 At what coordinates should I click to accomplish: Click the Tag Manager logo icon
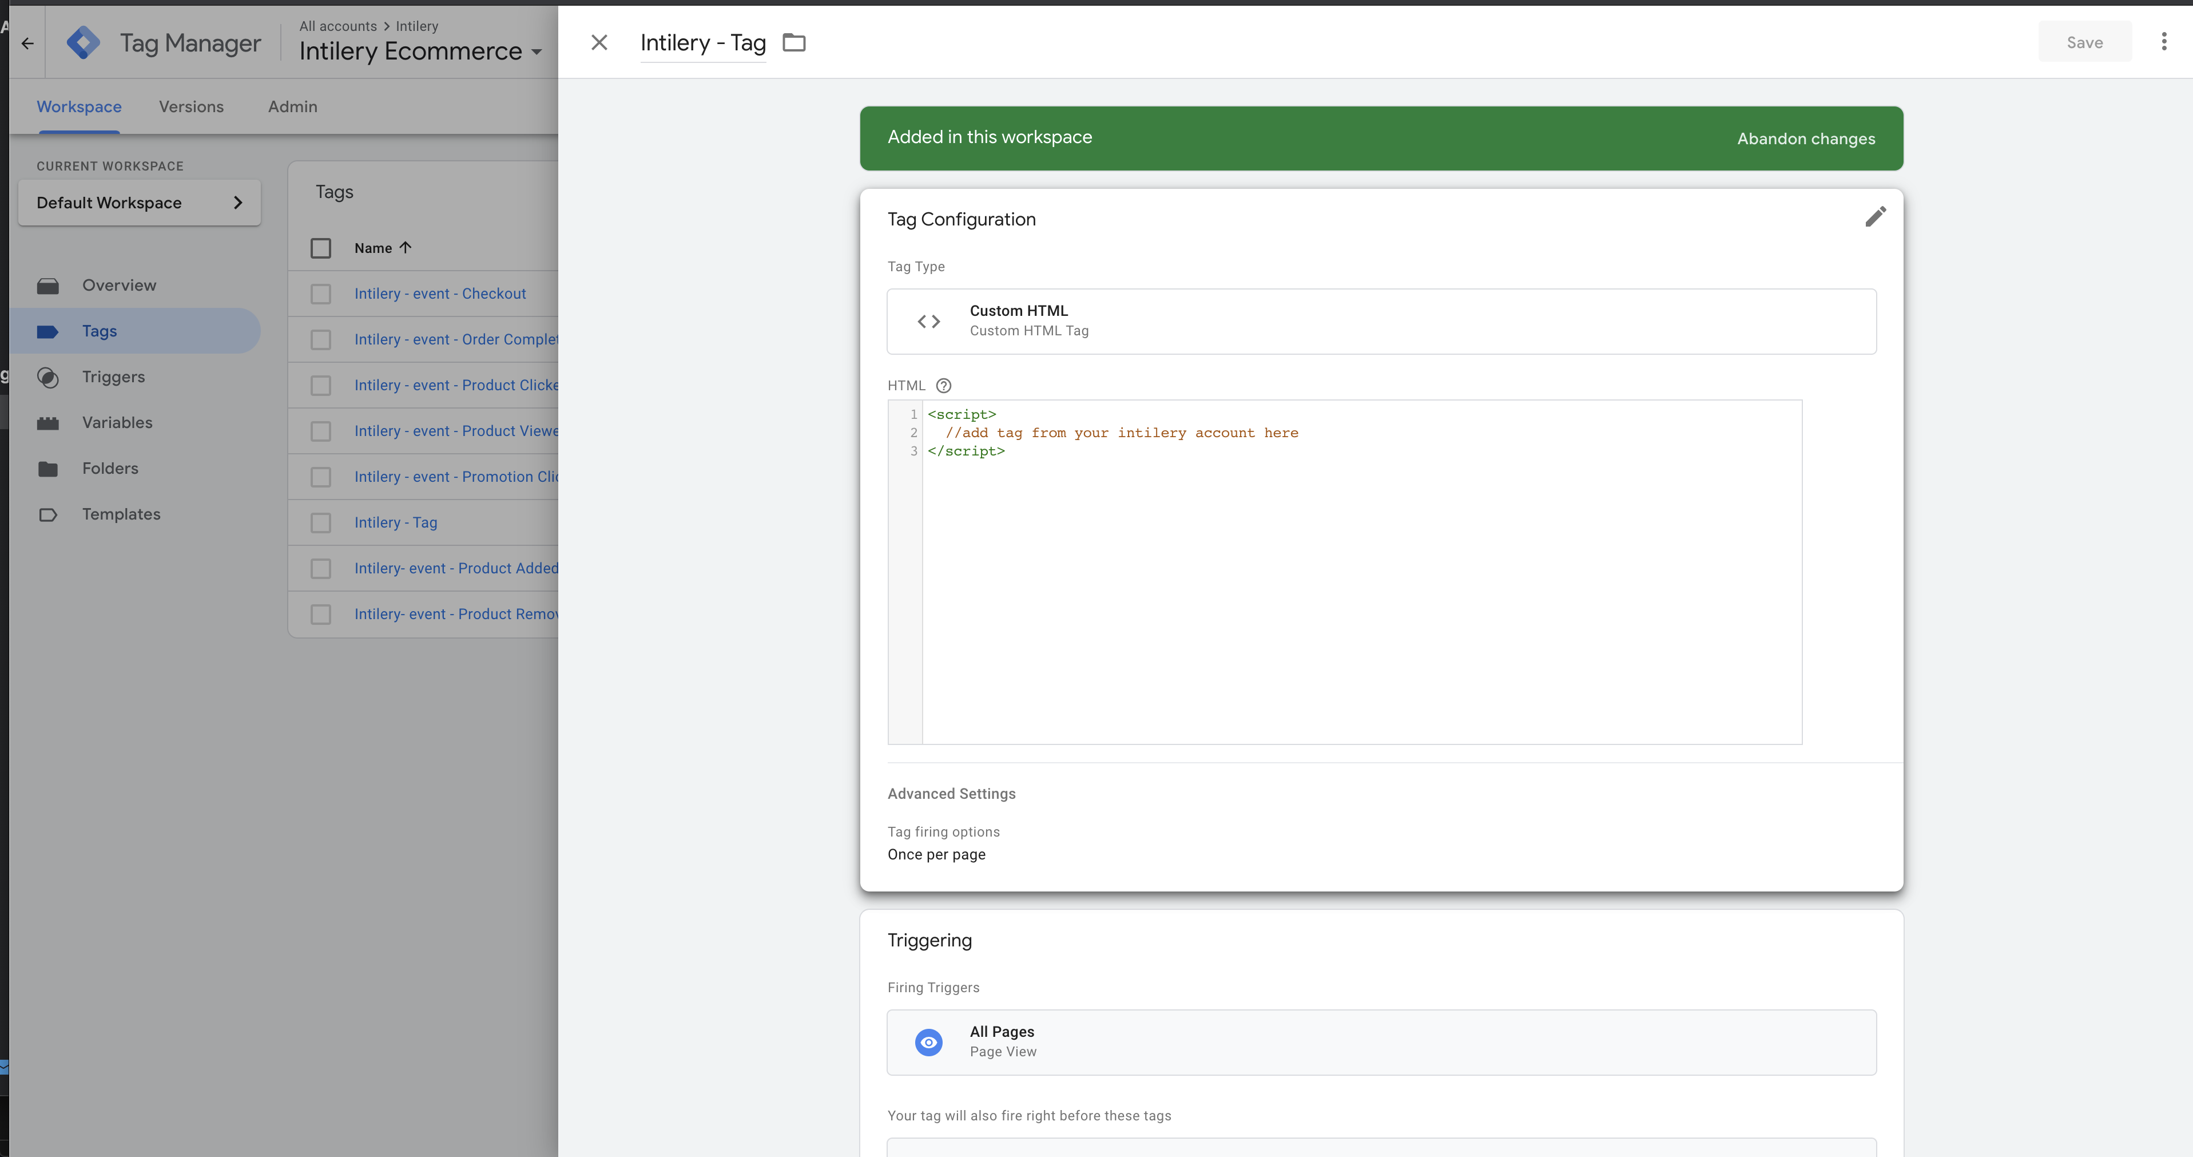(x=82, y=42)
